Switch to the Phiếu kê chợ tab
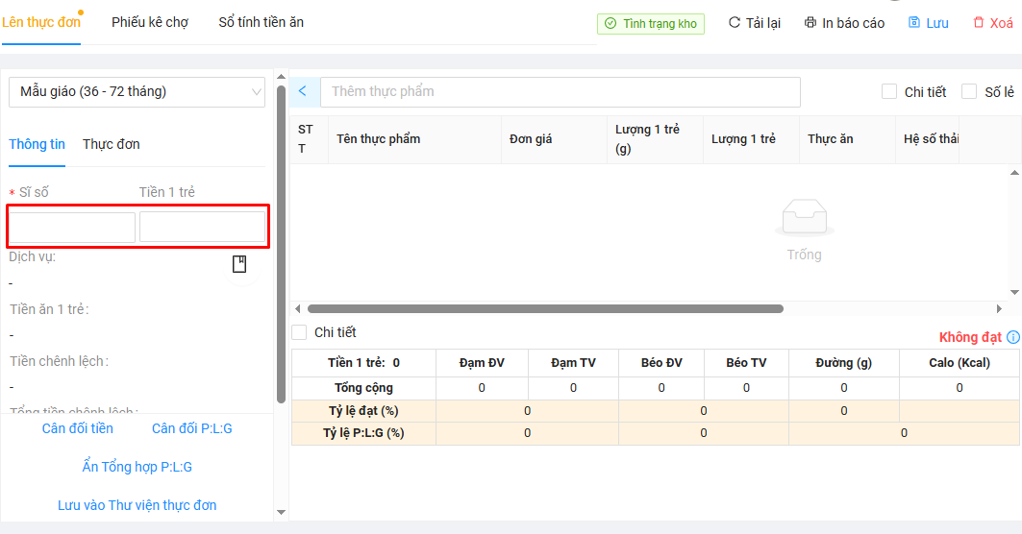Screen dimensions: 1022x534 tap(150, 22)
